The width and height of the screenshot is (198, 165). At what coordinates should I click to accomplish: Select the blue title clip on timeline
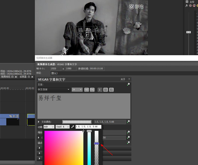tap(10, 120)
